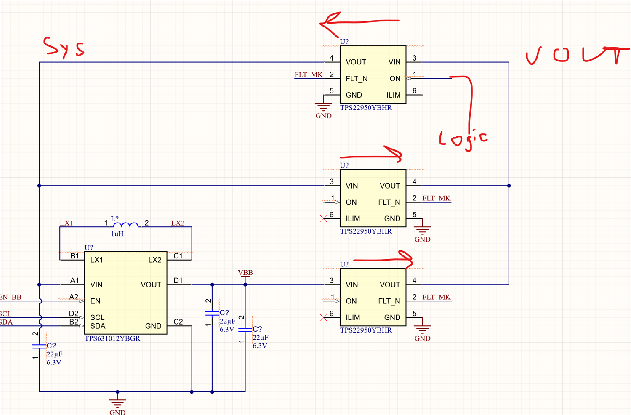Select GND symbol on the VBB-fed bottom load switch
Viewport: 631px width, 415px height.
point(422,330)
